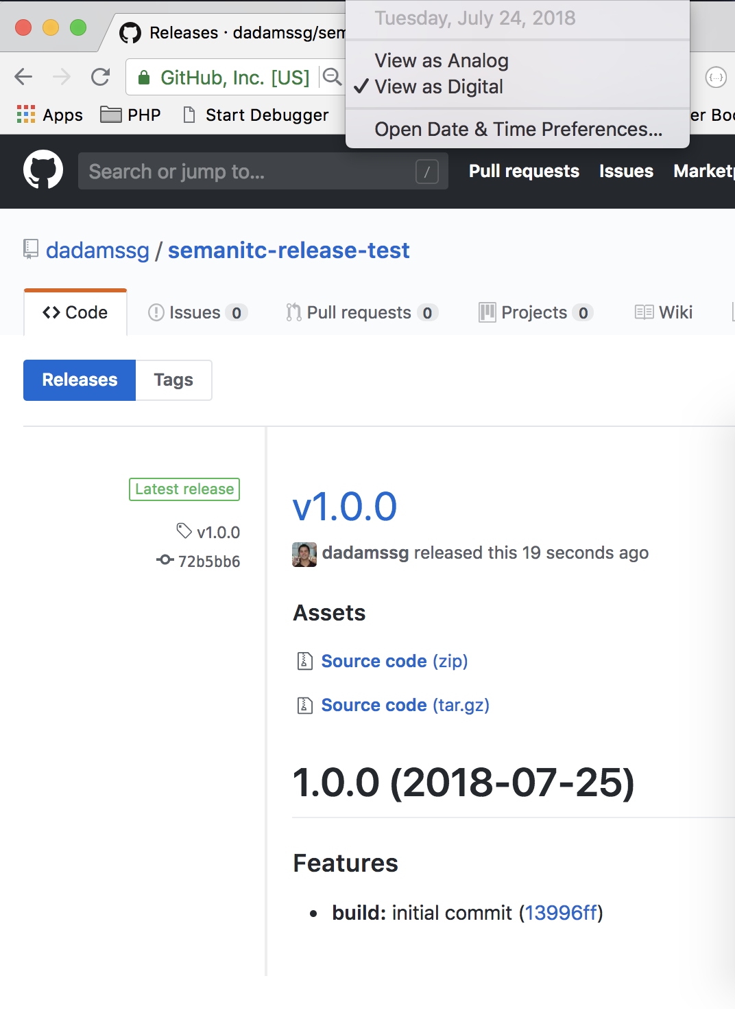Click the GitHub octocat home icon
Screen dimensions: 735x1009
(42, 170)
